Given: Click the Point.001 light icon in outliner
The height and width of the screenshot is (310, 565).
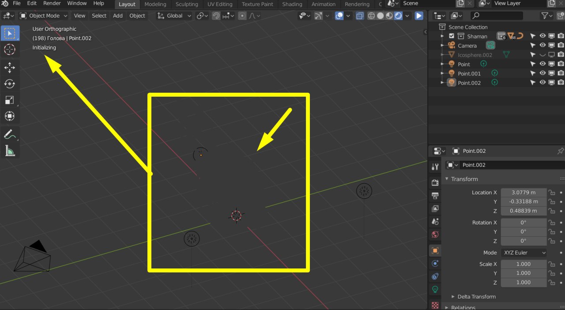Looking at the screenshot, I should (x=451, y=73).
